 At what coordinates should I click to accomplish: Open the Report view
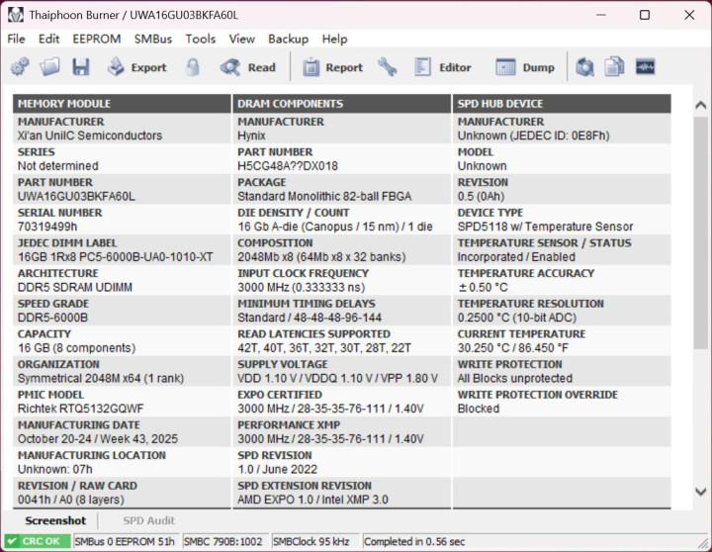click(x=332, y=67)
